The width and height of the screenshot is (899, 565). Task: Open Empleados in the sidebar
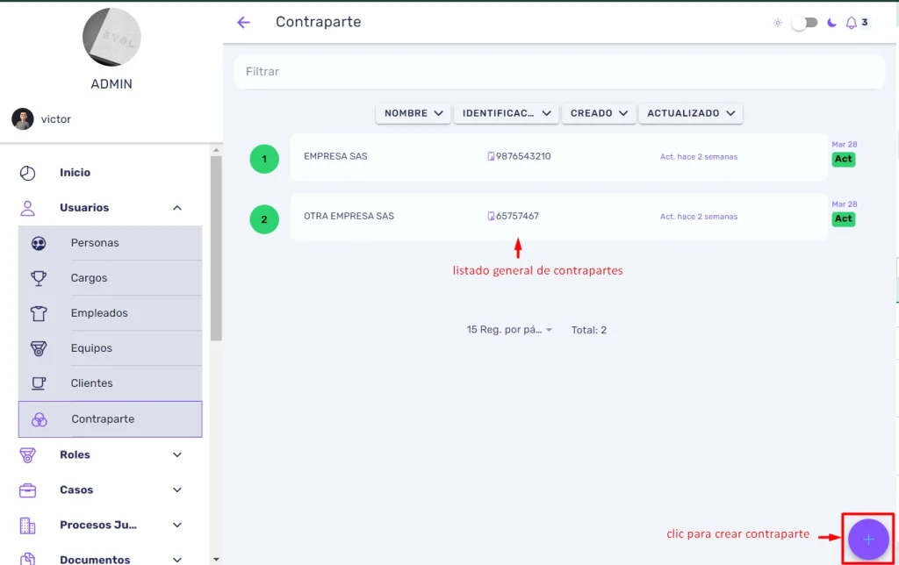[x=110, y=313]
